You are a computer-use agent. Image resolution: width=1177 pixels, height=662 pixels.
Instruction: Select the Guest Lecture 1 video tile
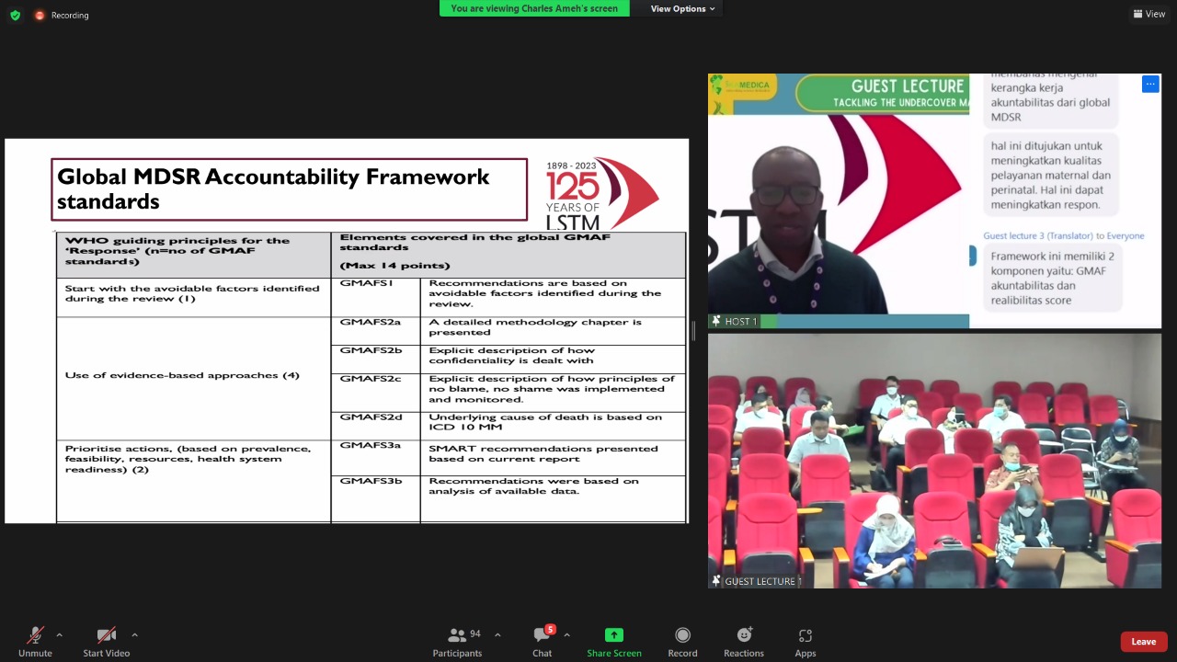click(934, 460)
